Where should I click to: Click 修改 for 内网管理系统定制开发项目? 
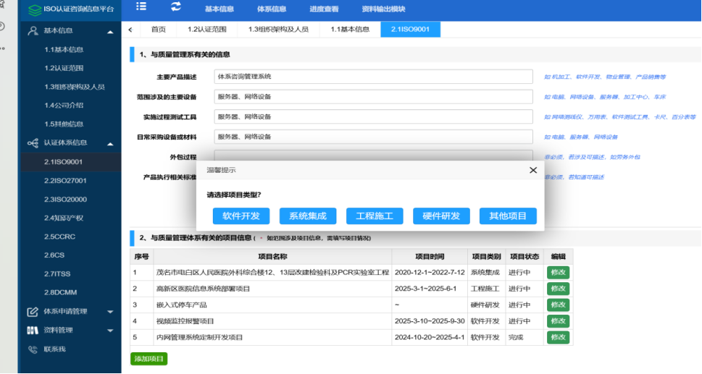(x=559, y=337)
